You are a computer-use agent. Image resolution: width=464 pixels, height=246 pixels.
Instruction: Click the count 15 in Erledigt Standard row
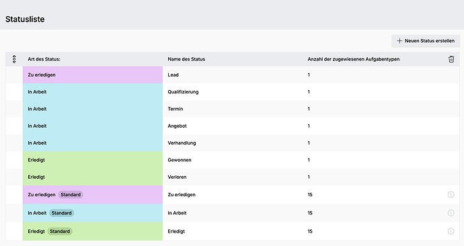coord(310,231)
